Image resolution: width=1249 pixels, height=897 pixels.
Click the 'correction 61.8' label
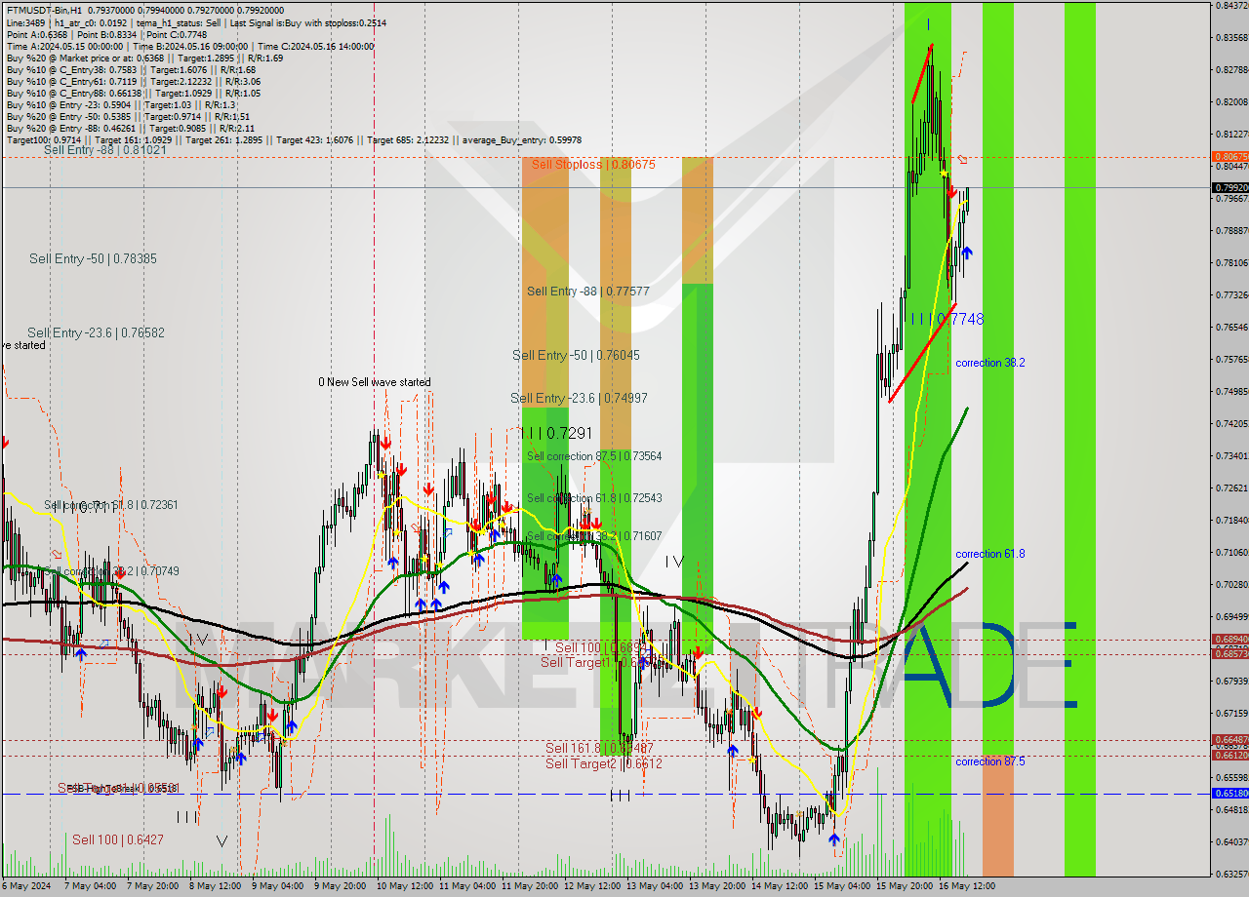[x=988, y=554]
